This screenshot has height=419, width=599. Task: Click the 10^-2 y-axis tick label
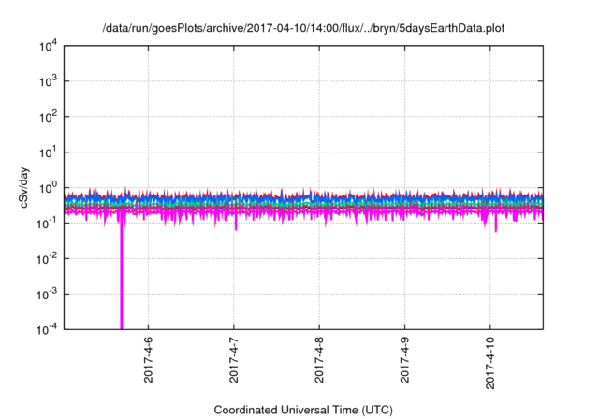[47, 259]
